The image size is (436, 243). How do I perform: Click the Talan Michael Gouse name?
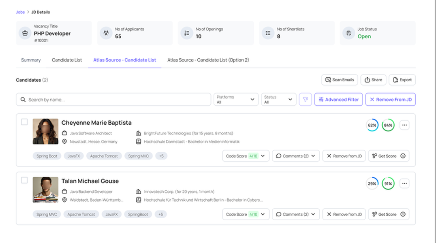(x=90, y=181)
